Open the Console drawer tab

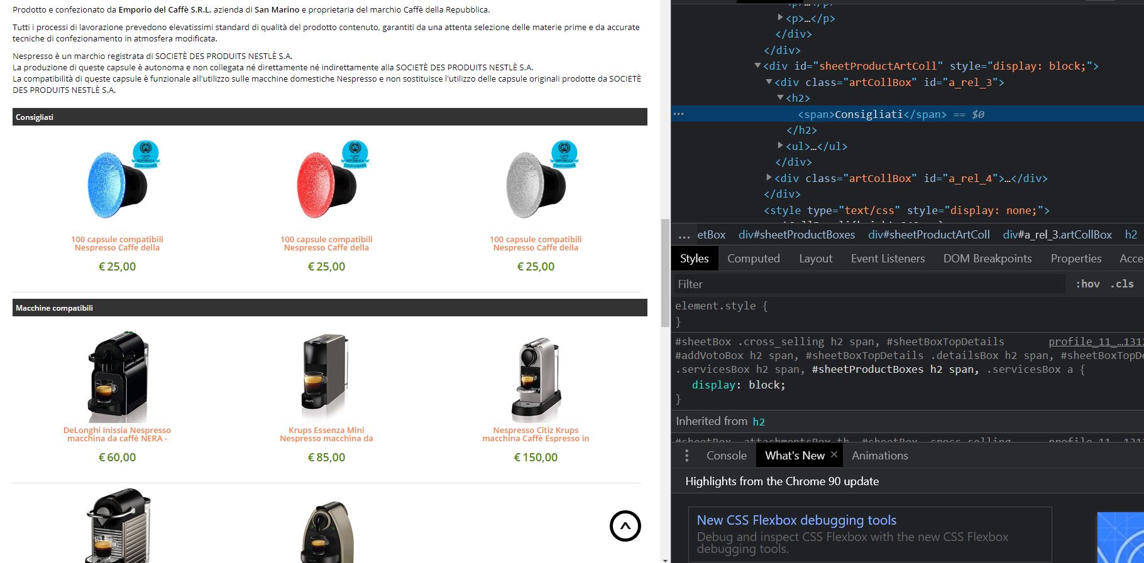tap(727, 456)
